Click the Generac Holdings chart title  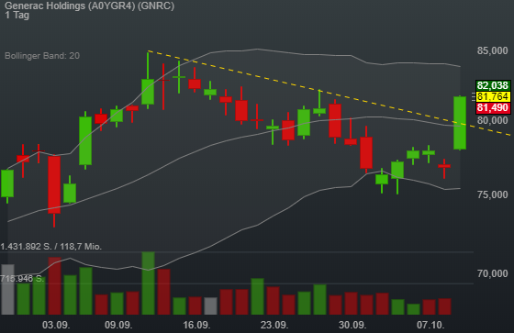[90, 6]
